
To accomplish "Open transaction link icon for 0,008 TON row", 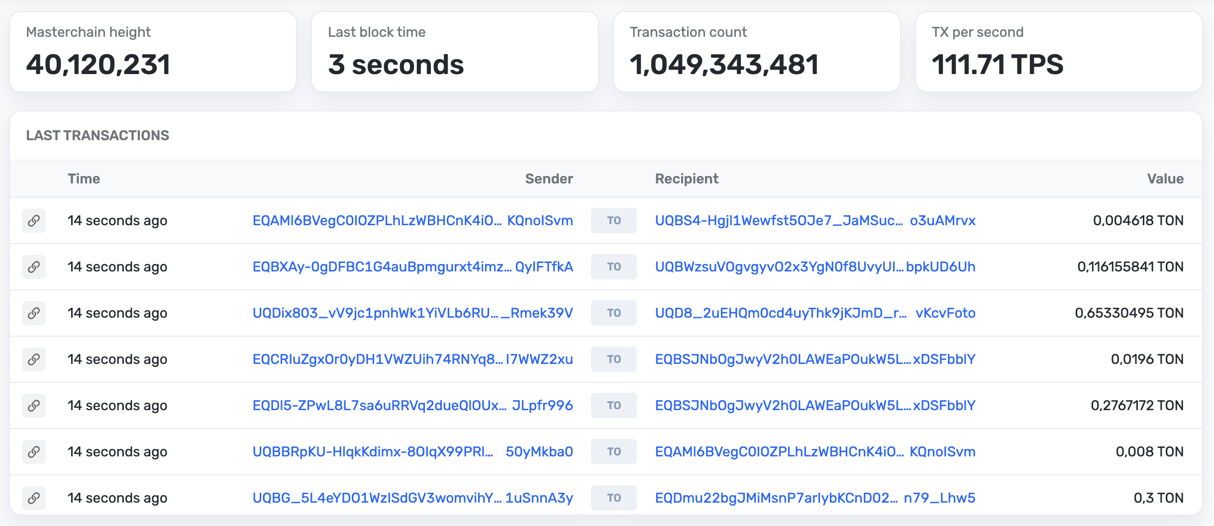I will pyautogui.click(x=34, y=452).
